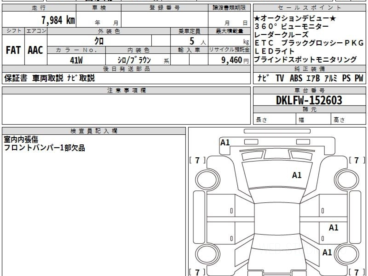Click the 登録番号 header cell
The width and height of the screenshot is (368, 276).
tap(165, 8)
